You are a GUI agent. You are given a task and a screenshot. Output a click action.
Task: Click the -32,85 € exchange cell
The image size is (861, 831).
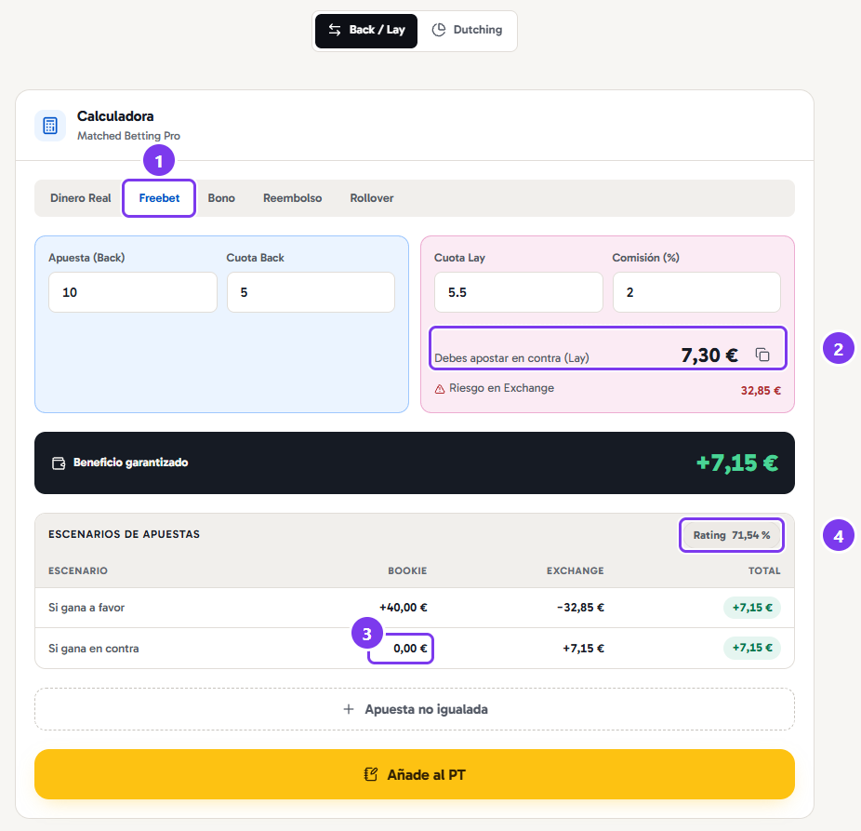point(580,608)
